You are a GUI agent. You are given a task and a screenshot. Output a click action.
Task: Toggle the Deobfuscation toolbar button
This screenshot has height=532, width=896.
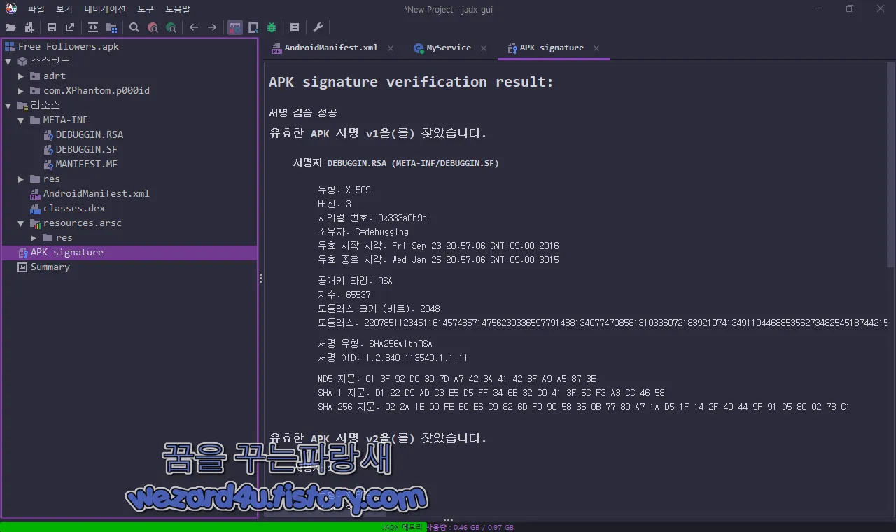[x=235, y=27]
